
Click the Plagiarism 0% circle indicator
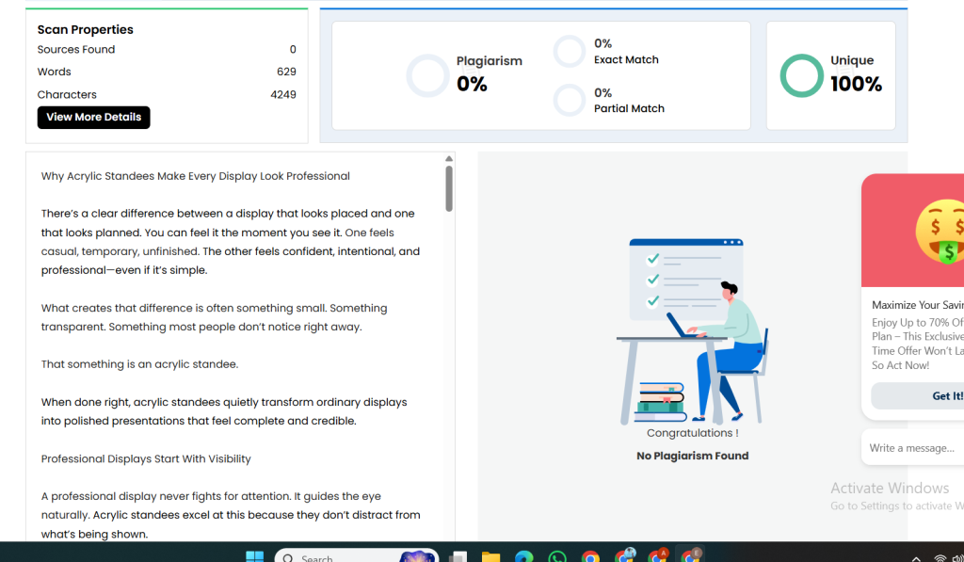pos(427,76)
